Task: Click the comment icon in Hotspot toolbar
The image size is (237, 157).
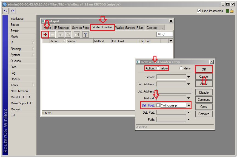Action: 77,35
